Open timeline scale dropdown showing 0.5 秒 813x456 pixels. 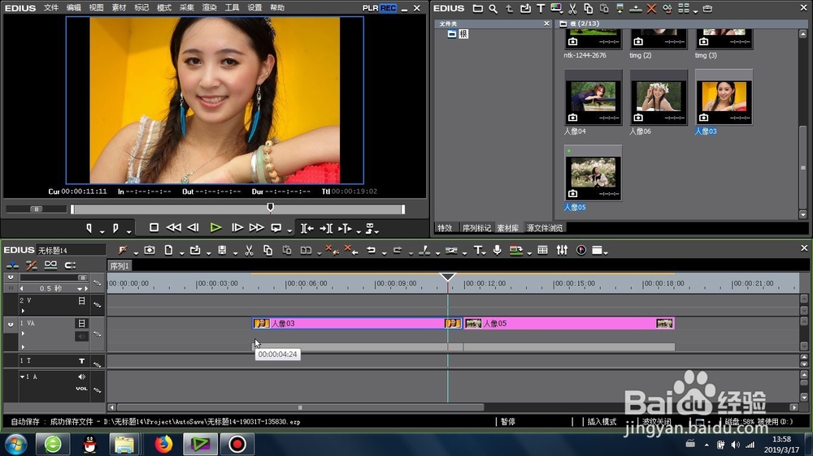coord(80,289)
